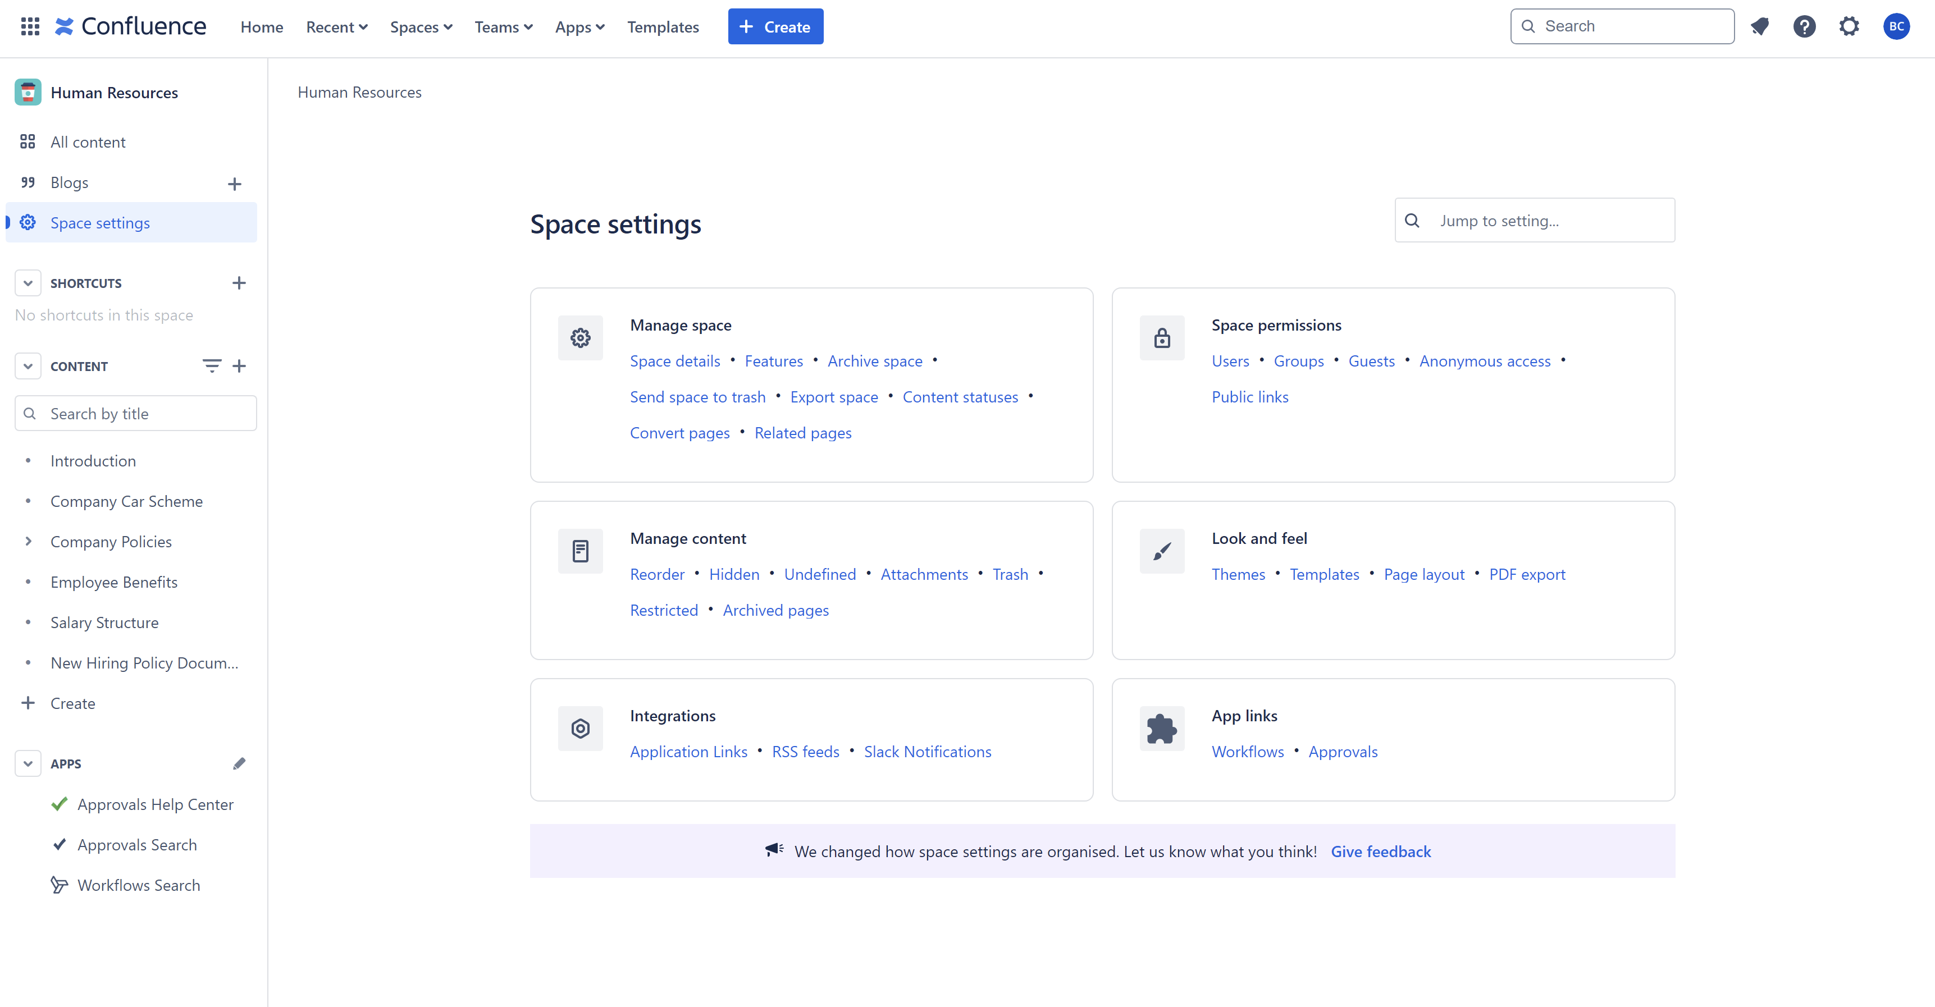Screen dimensions: 1935x1007
Task: Collapse the APPS section
Action: pyautogui.click(x=28, y=764)
